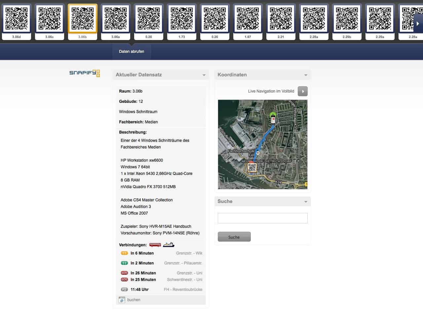Click the 'In 6 Minuten' connection text

(142, 253)
